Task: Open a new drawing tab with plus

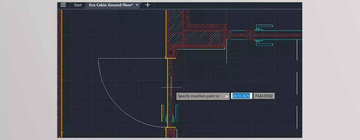Action: (x=148, y=5)
